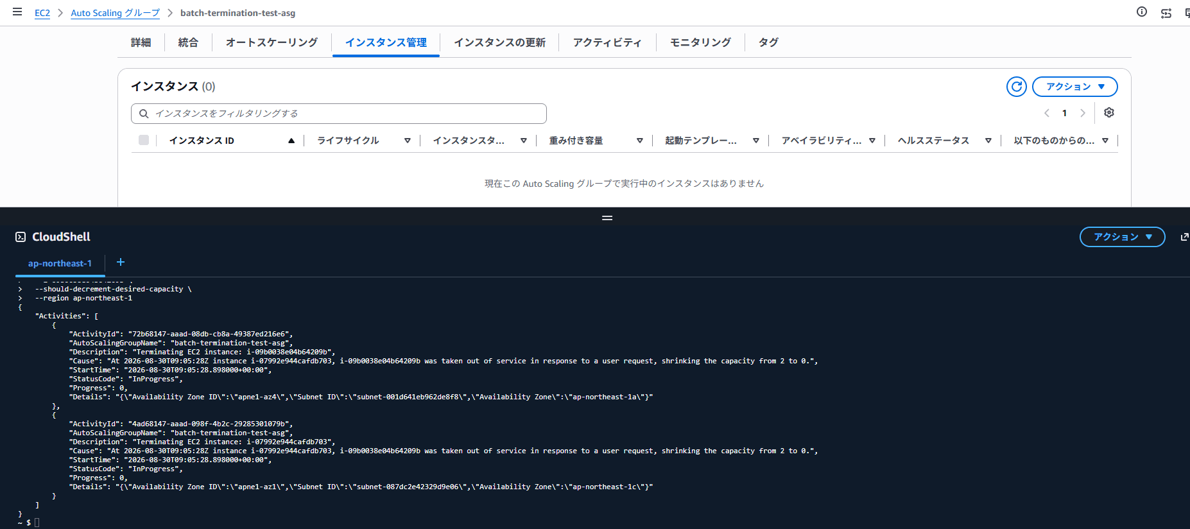Sort by インスタンスタイプ column
The width and height of the screenshot is (1190, 529).
tap(524, 141)
